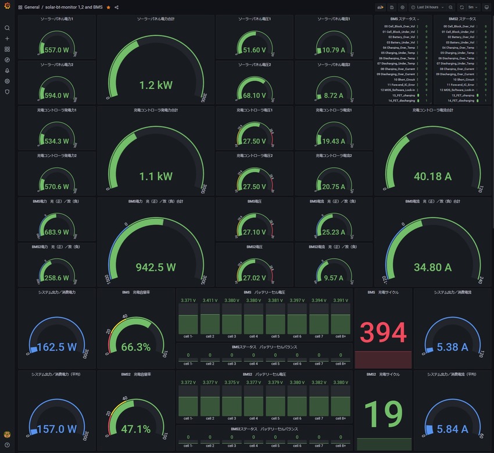Expand the BMS ステータス panel title chevron
This screenshot has width=494, height=453.
(418, 19)
